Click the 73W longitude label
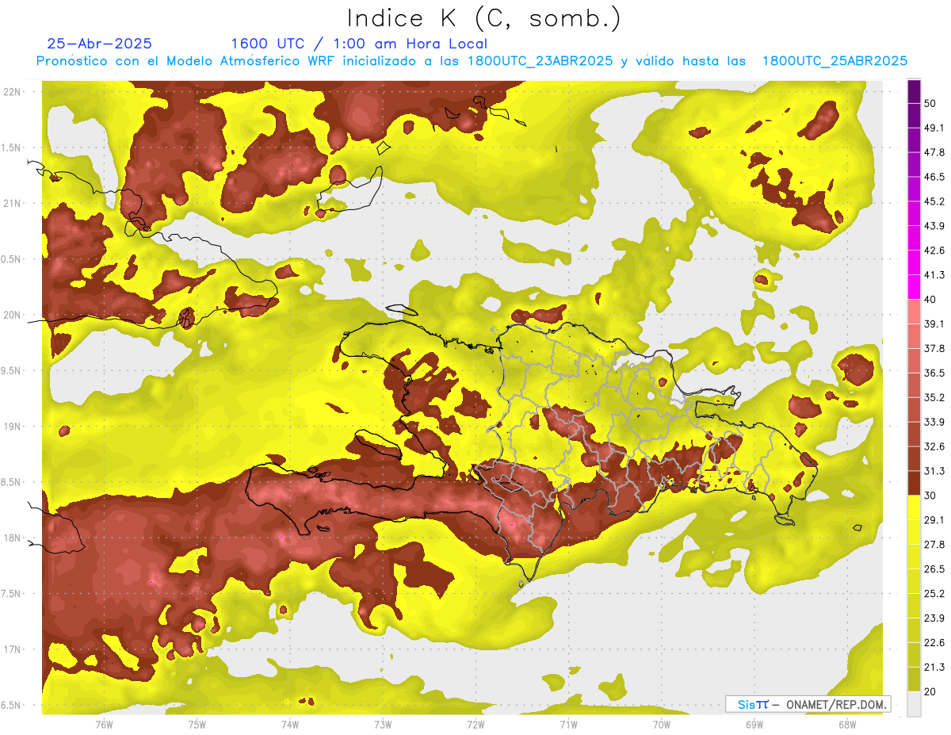The height and width of the screenshot is (735, 951). [383, 725]
